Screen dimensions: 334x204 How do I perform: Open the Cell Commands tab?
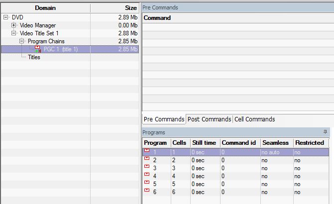254,119
